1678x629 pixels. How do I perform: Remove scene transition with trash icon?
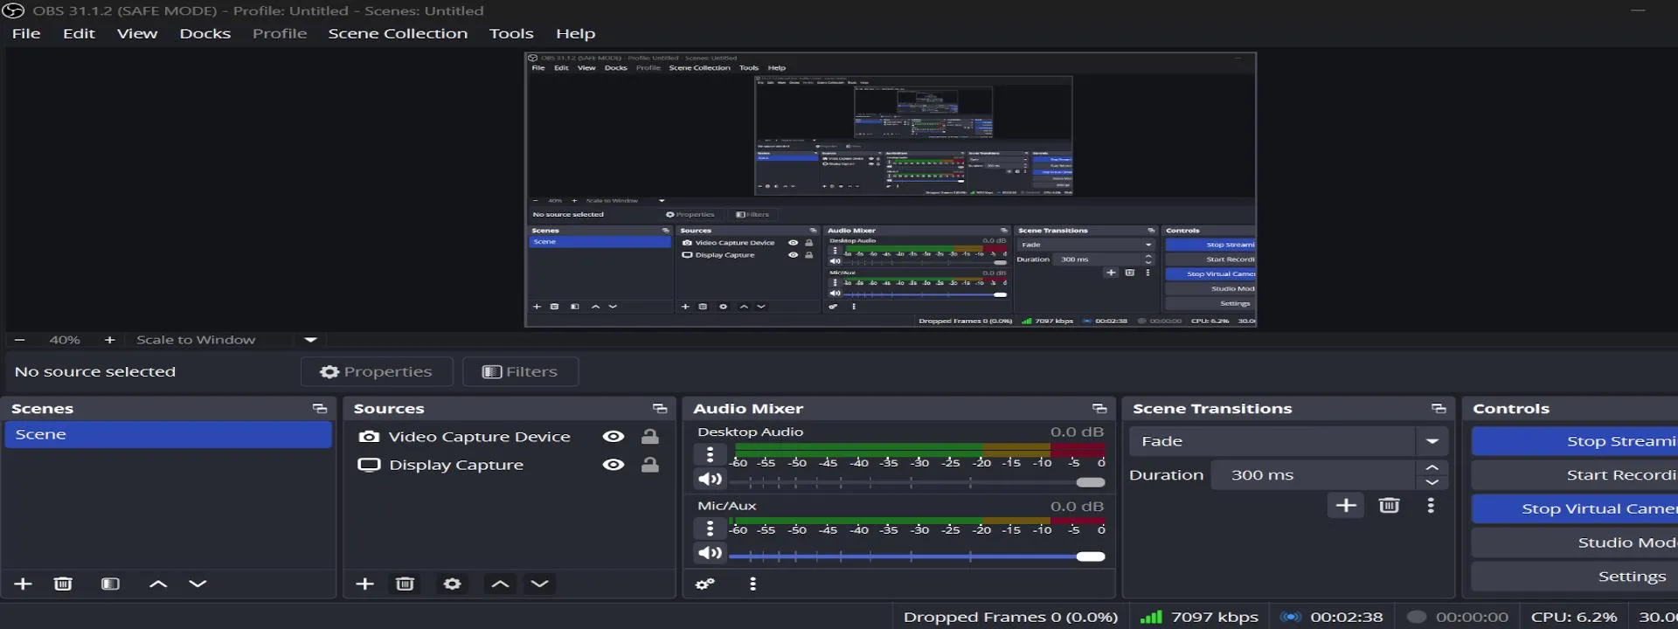tap(1389, 505)
